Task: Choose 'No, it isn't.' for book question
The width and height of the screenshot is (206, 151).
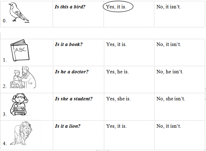Action: 169,44
